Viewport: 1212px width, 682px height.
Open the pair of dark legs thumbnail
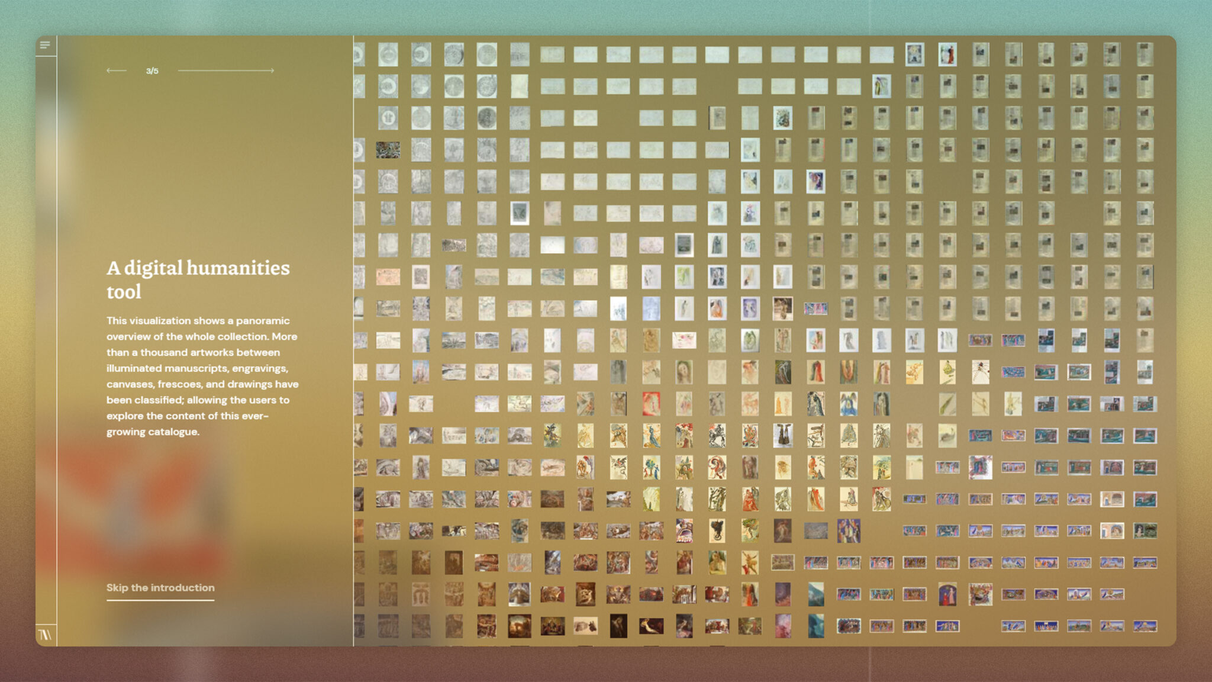[x=783, y=436]
